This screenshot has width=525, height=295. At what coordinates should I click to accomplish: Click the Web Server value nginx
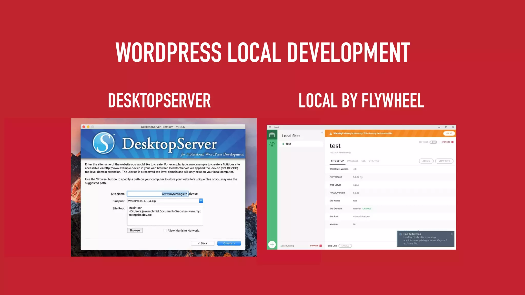point(356,185)
